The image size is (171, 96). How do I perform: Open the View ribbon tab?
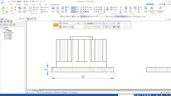(x=46, y=5)
